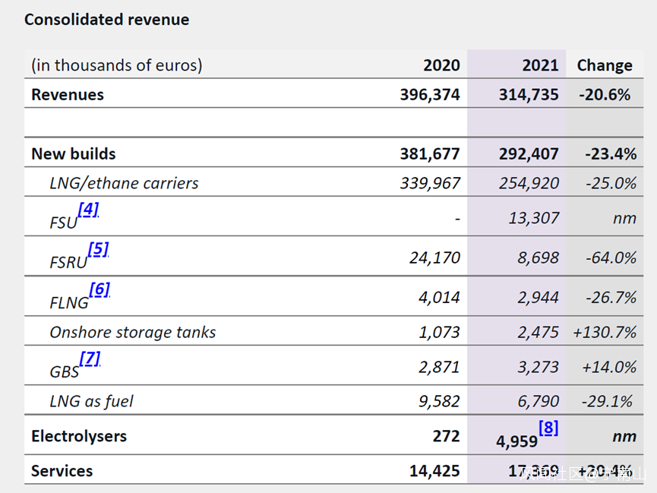Follow footnote link [8] in Electrolysers row
This screenshot has width=657, height=493.
click(548, 428)
